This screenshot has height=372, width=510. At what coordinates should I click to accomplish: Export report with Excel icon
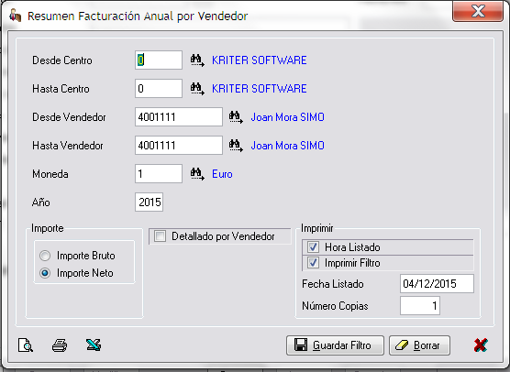click(94, 345)
